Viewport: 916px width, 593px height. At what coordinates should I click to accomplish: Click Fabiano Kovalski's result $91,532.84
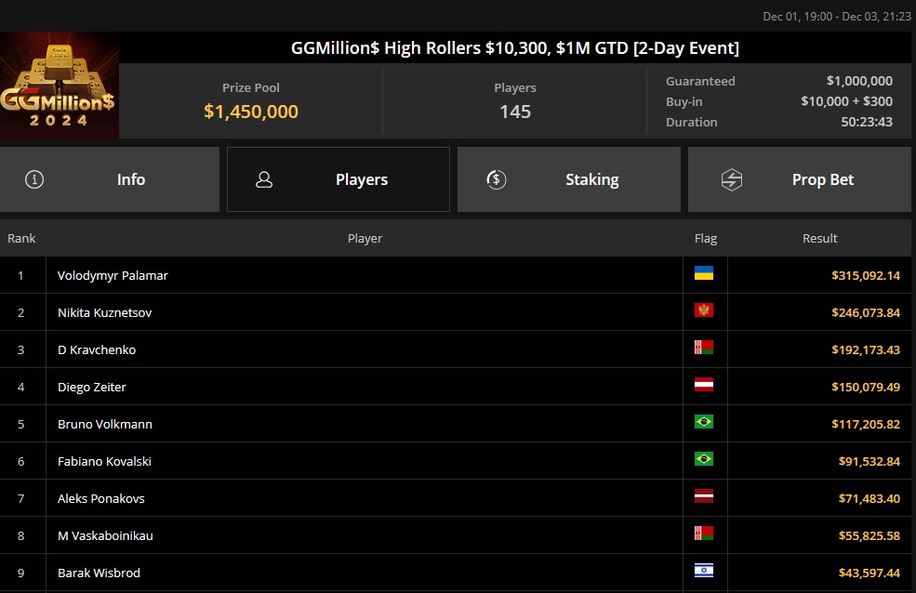click(x=865, y=461)
